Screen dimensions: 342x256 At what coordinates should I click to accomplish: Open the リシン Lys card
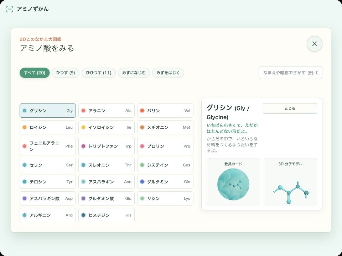coord(165,198)
